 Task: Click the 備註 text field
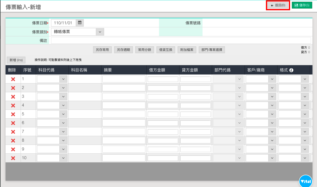[x=181, y=40]
